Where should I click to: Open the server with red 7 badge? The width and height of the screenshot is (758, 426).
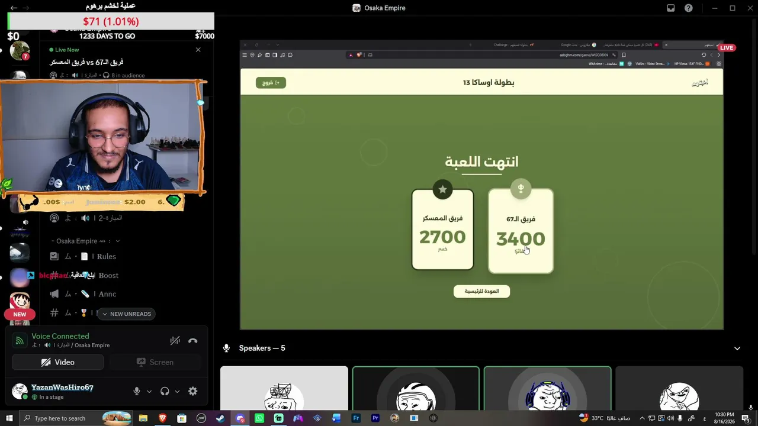coord(20,50)
